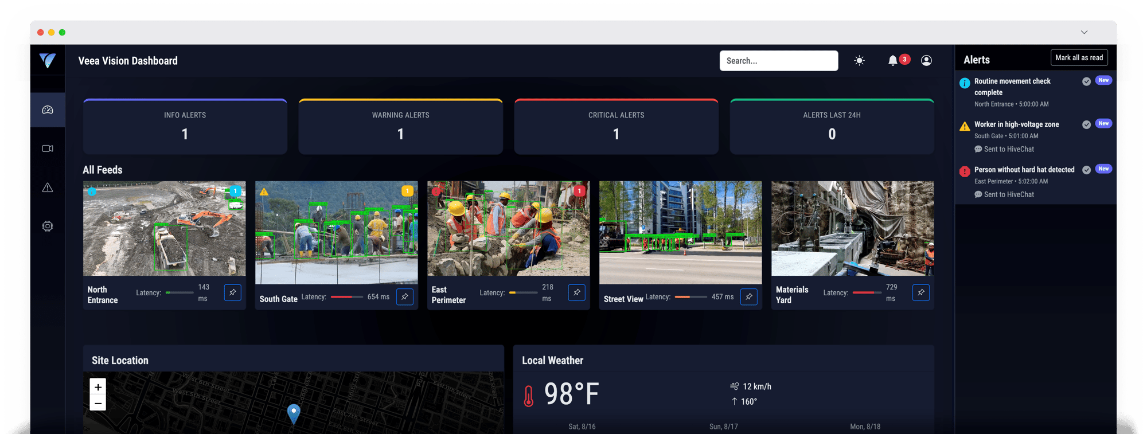Click red count badge on East Perimeter feed
Screen dimensions: 1147x434
579,191
